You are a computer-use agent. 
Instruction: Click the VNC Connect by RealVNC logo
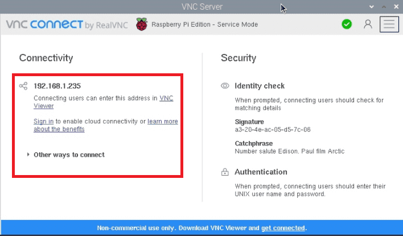[x=67, y=24]
